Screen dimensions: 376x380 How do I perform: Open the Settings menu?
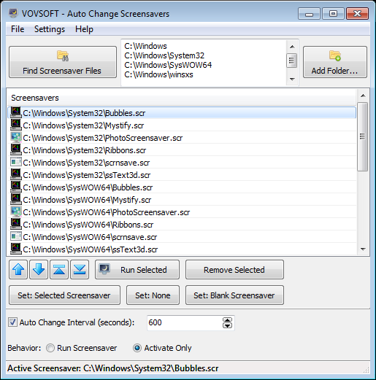(50, 29)
